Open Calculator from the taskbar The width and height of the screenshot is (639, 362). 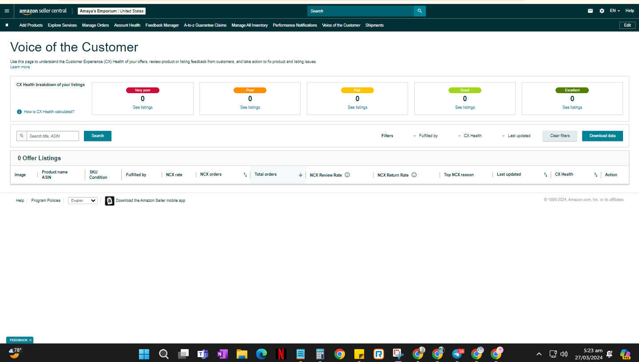[320, 354]
